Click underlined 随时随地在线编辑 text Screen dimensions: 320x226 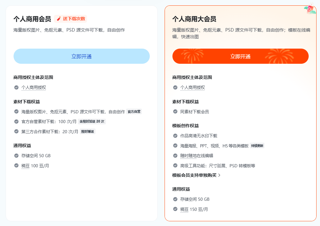(x=196, y=156)
